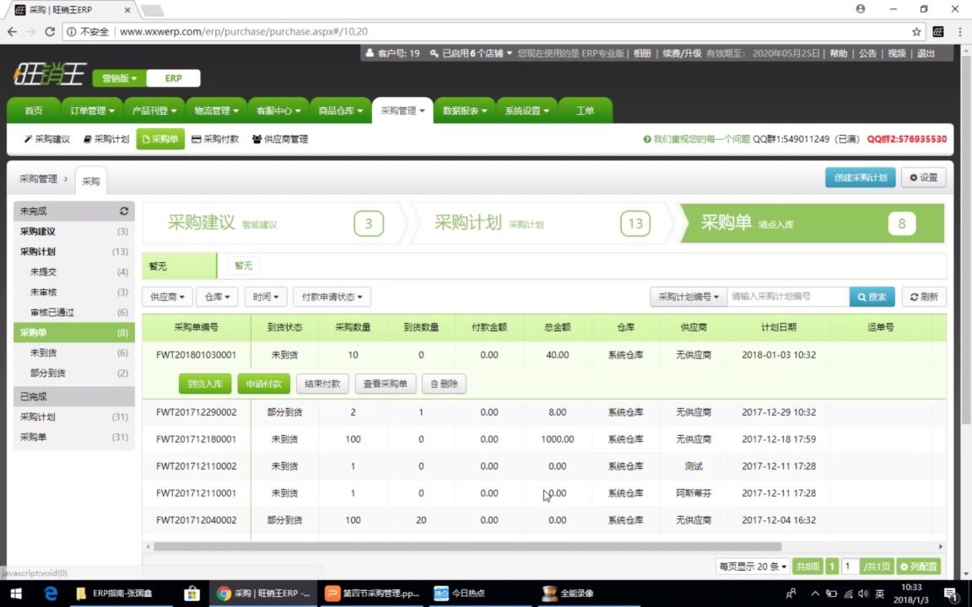Click the 采购计划 toolbar icon
The image size is (972, 607).
(106, 140)
